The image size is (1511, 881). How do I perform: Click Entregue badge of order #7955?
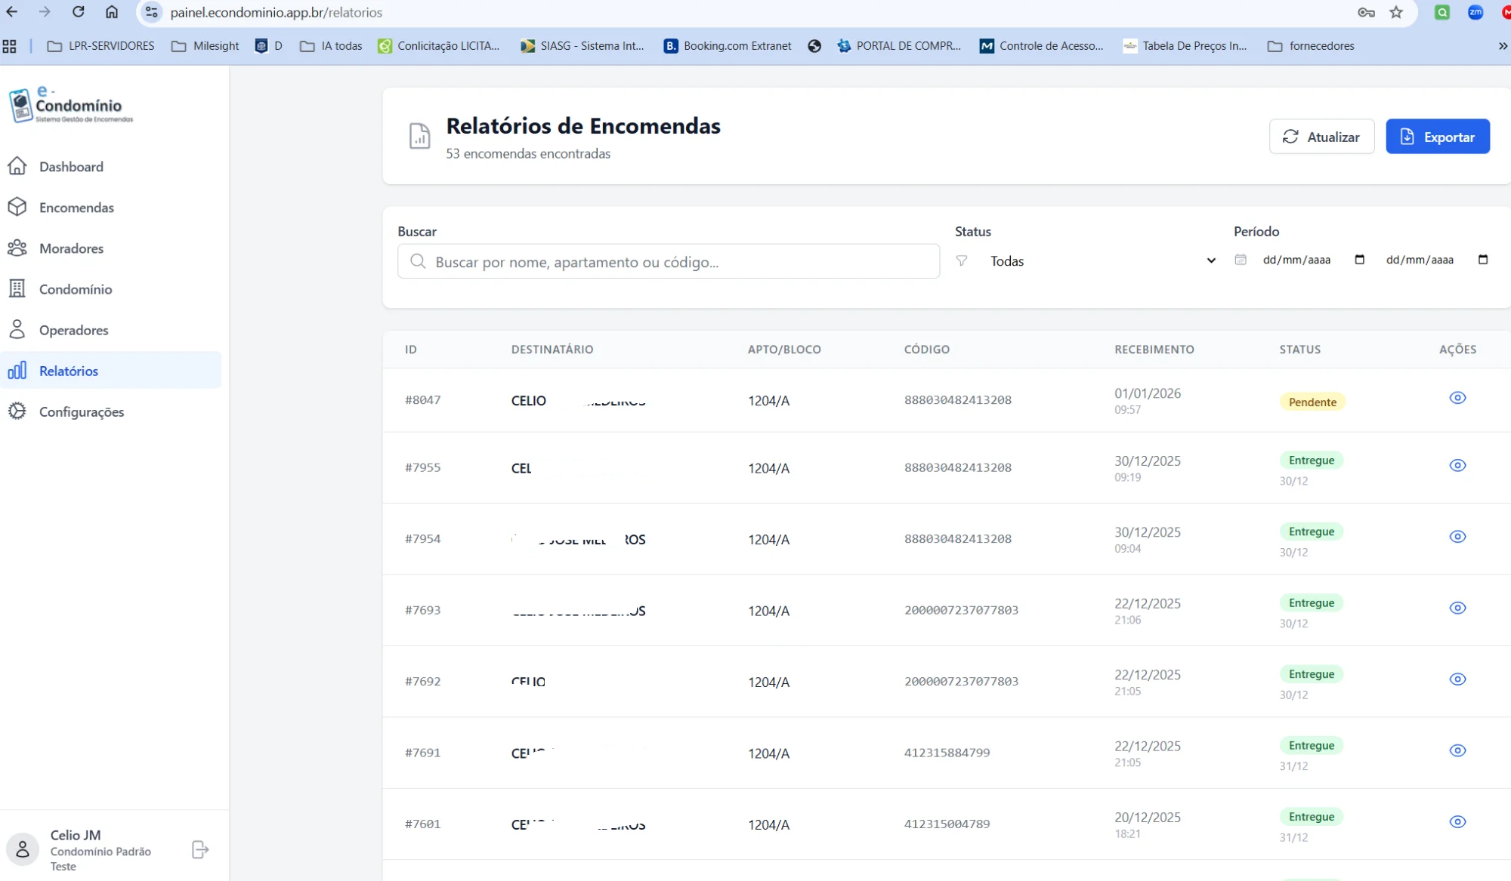pos(1312,461)
